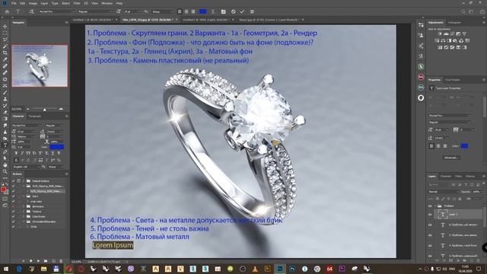Open Properties panel font family dropdown
Viewport: 487px width, 274px height.
pos(450,116)
